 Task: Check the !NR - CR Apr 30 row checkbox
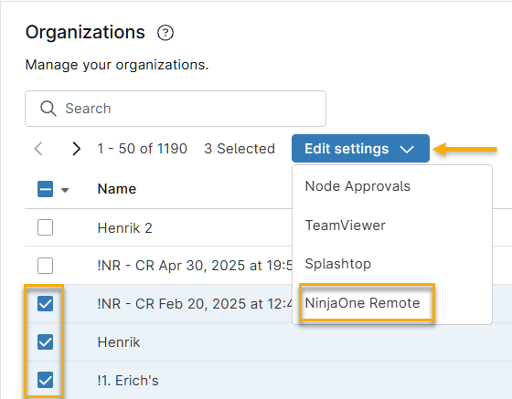[x=46, y=266]
